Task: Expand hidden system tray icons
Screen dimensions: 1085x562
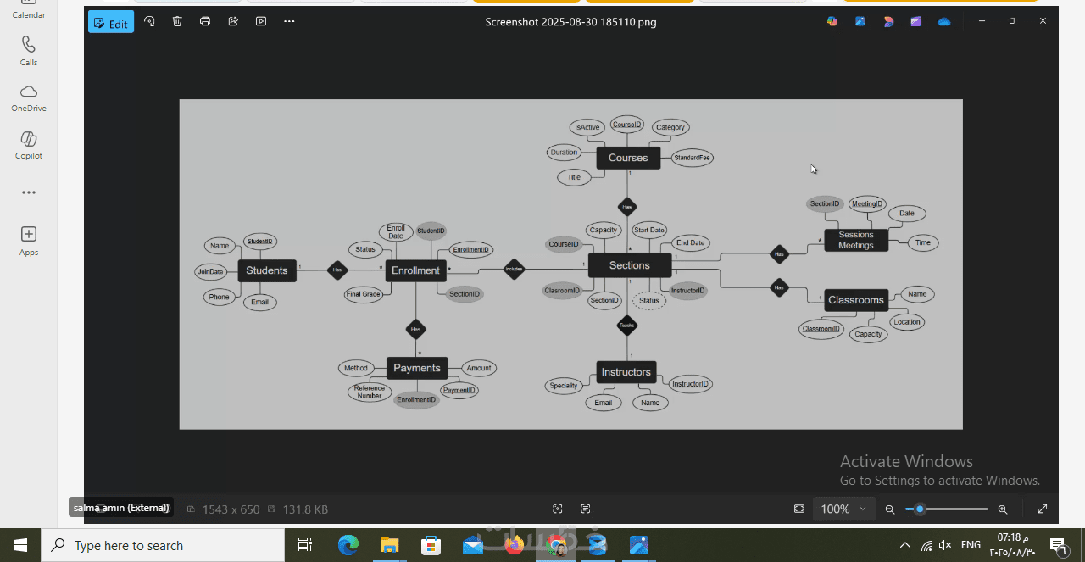Action: tap(905, 545)
